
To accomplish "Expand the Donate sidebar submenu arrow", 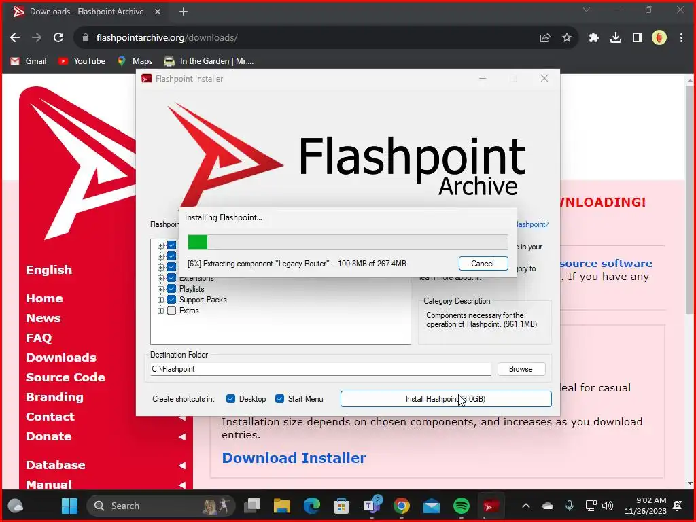I will pyautogui.click(x=182, y=437).
